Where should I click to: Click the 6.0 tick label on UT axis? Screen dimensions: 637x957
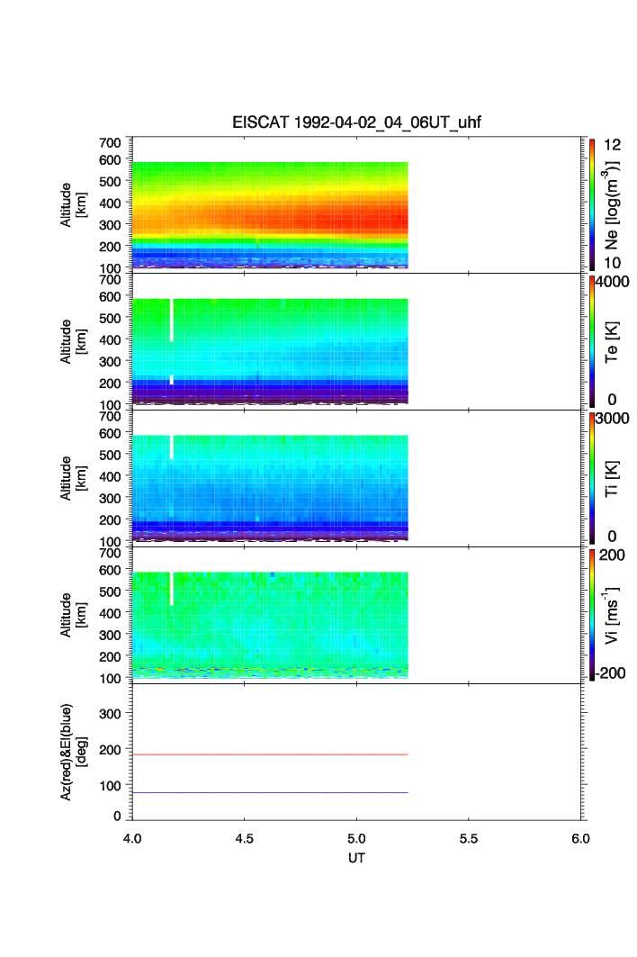pos(581,838)
